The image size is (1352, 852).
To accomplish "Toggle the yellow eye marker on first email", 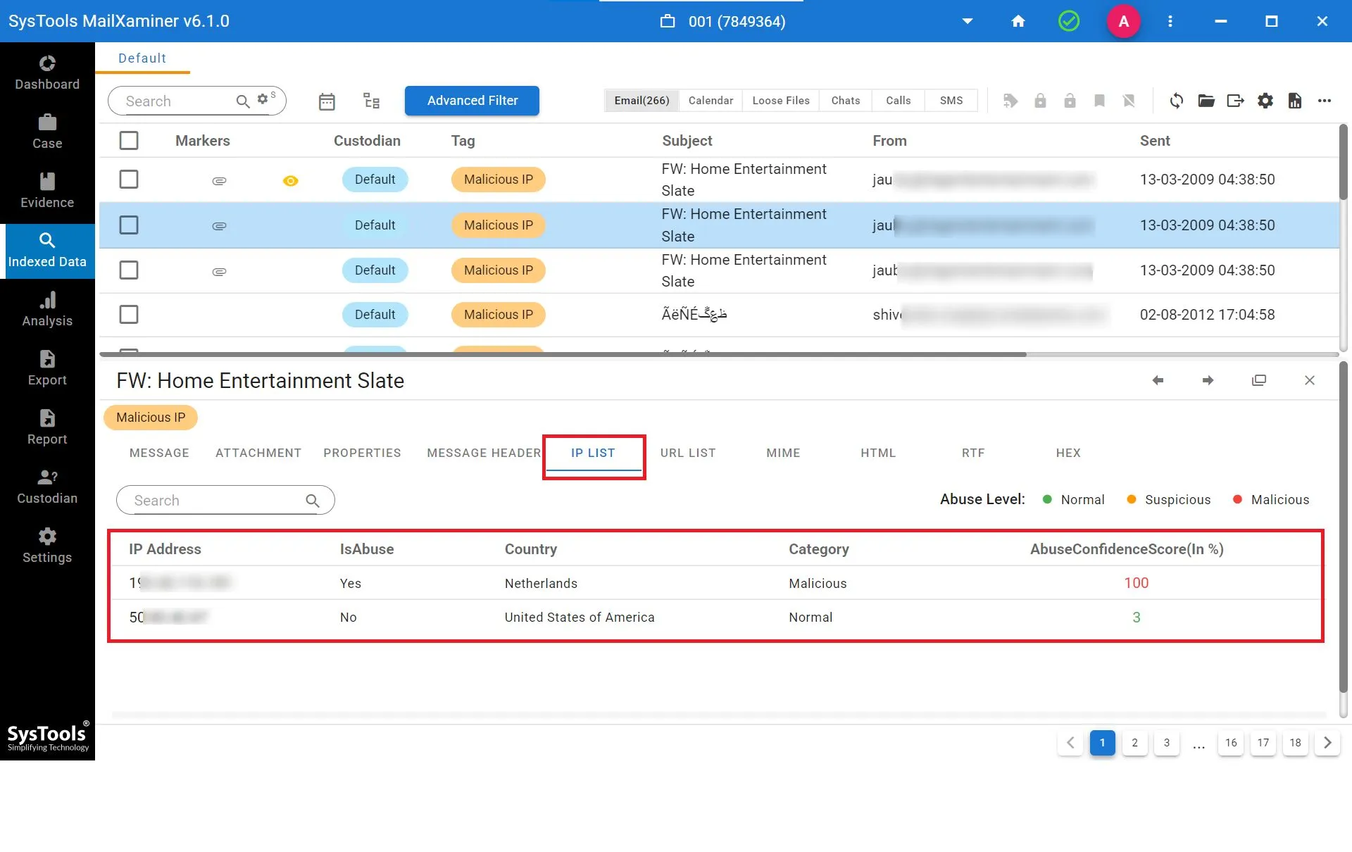I will [290, 180].
